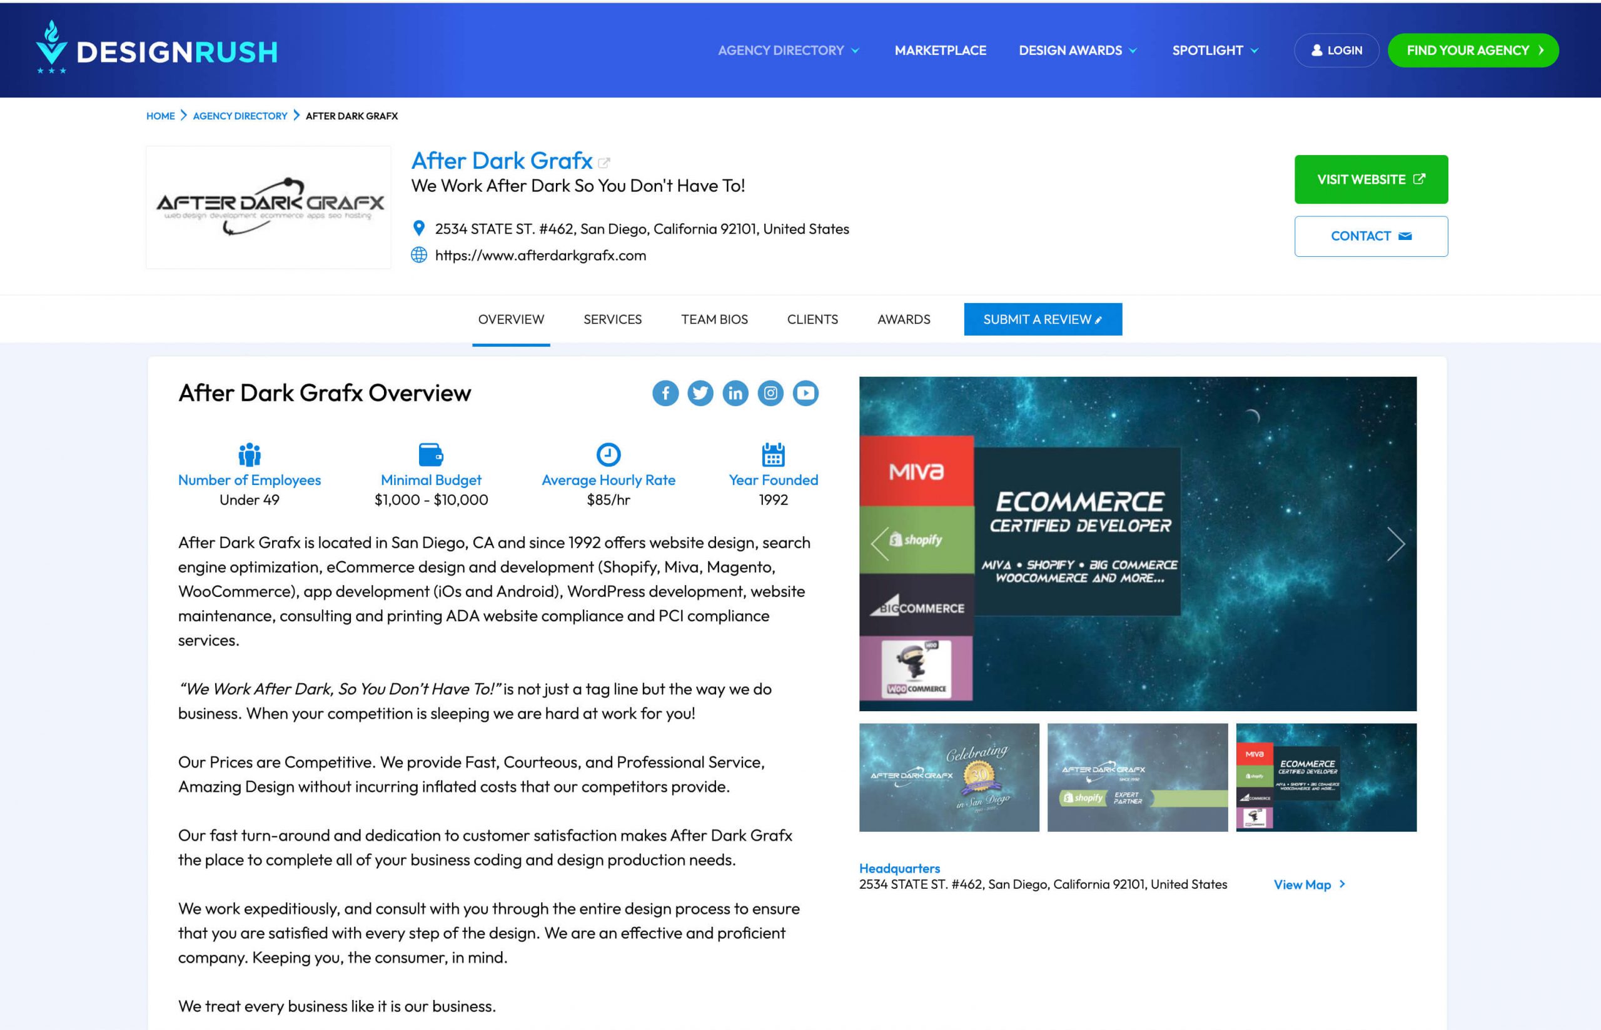The image size is (1601, 1030).
Task: Click the globe icon by the website URL
Action: coord(419,255)
